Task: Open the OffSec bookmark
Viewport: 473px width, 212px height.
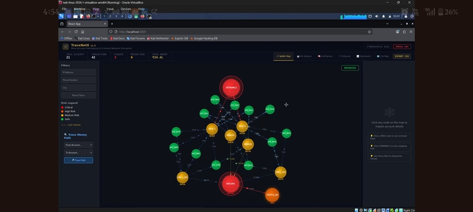Action: 66,38
